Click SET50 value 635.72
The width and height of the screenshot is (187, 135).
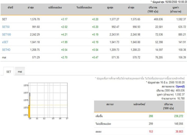pyautogui.click(x=182, y=27)
